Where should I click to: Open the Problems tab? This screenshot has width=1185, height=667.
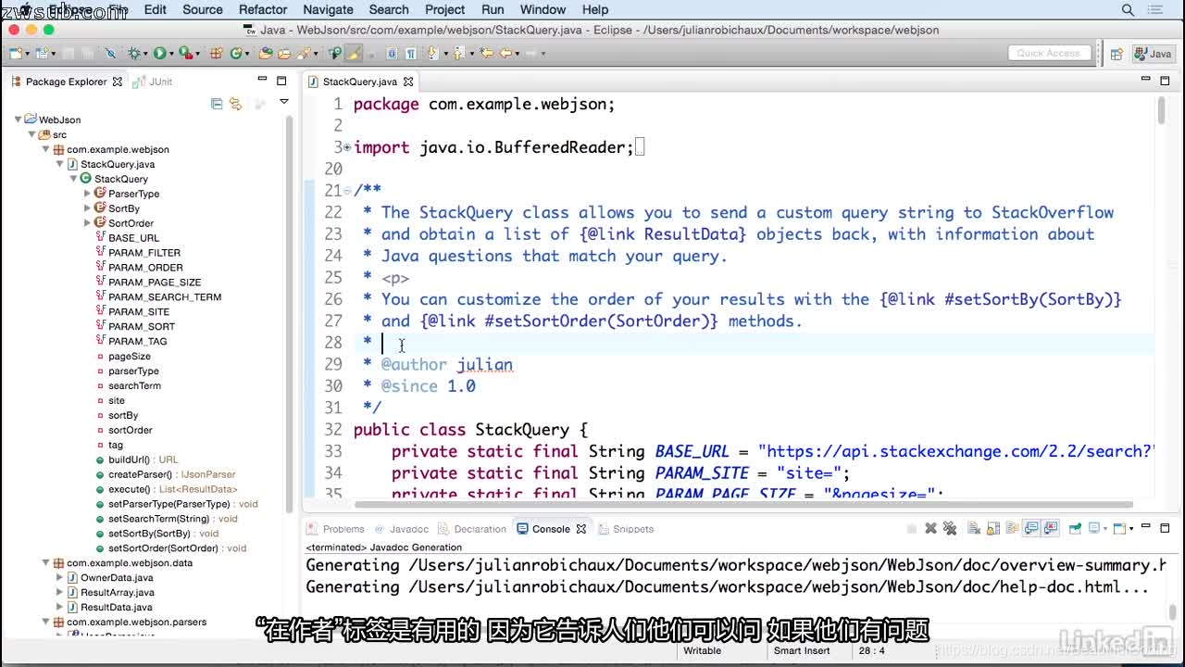[336, 529]
